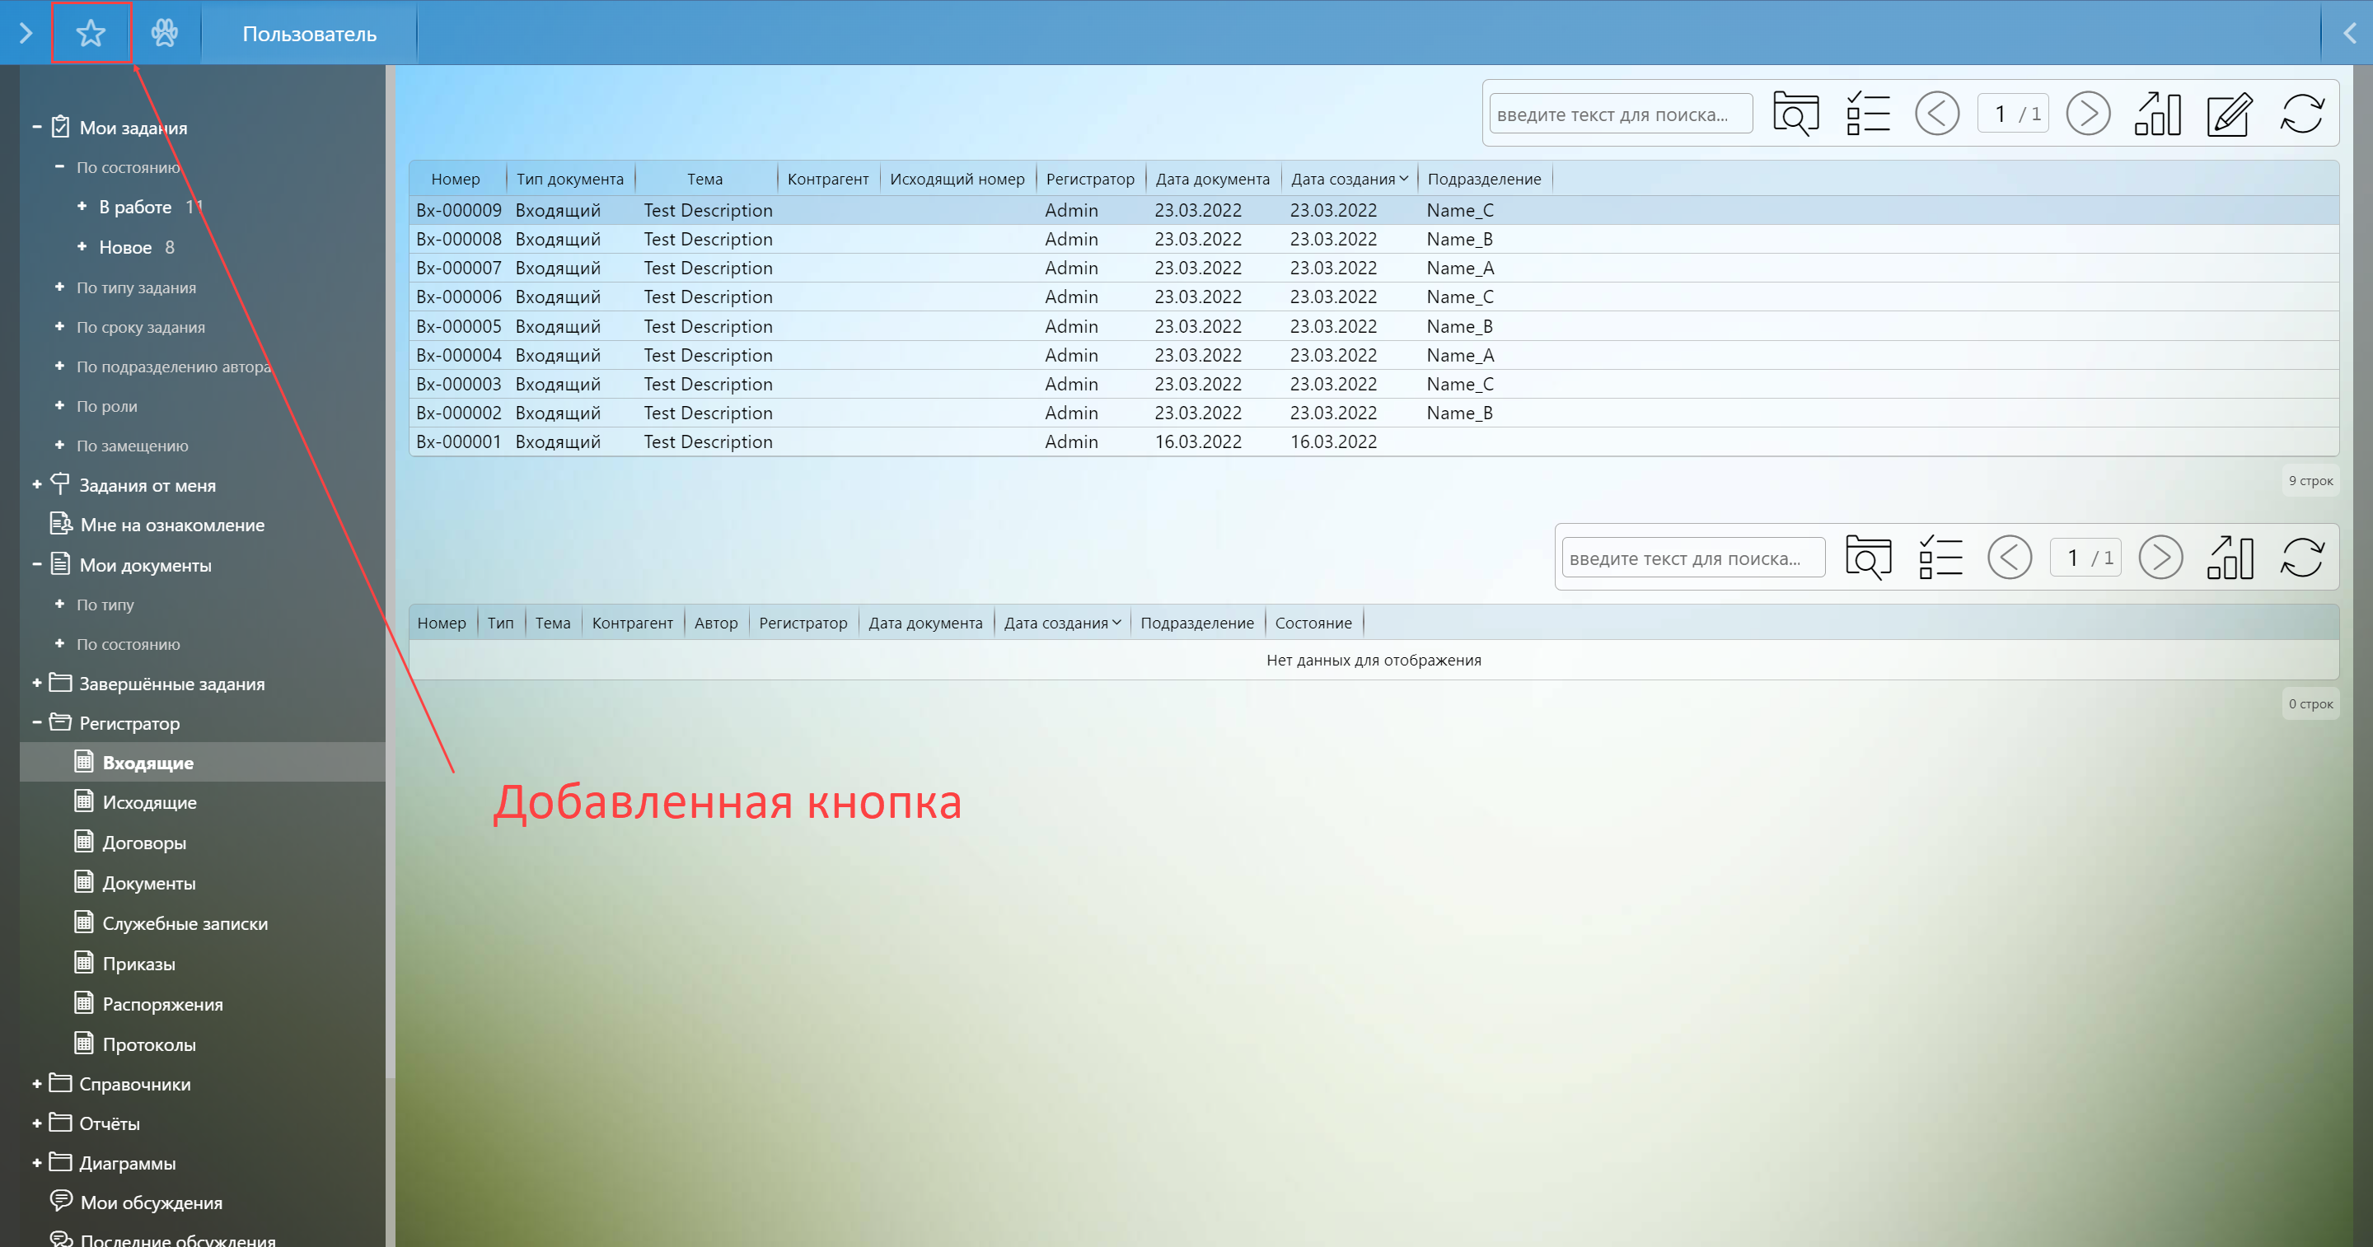Image resolution: width=2373 pixels, height=1247 pixels.
Task: Go to previous page in lower table
Action: tap(2009, 558)
